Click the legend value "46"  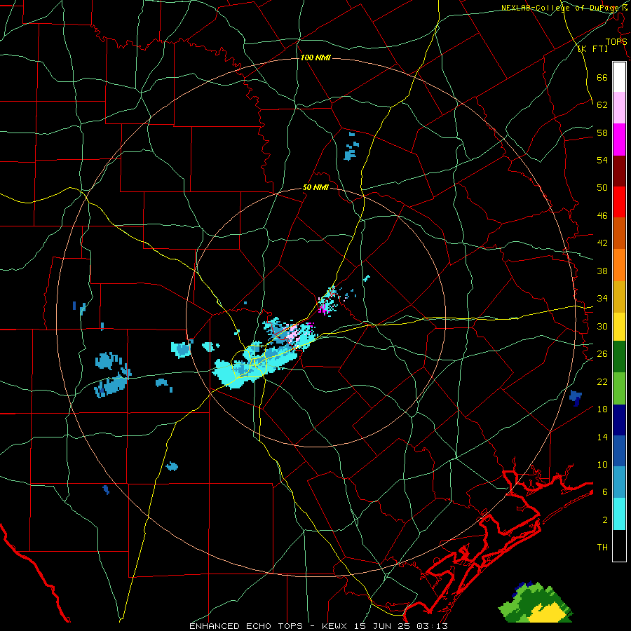tap(602, 215)
